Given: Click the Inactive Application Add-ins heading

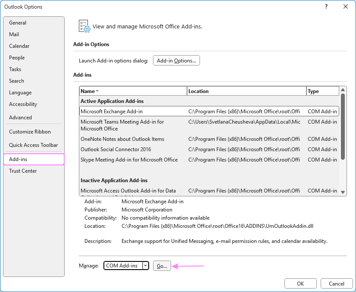Looking at the screenshot, I should click(x=114, y=180).
